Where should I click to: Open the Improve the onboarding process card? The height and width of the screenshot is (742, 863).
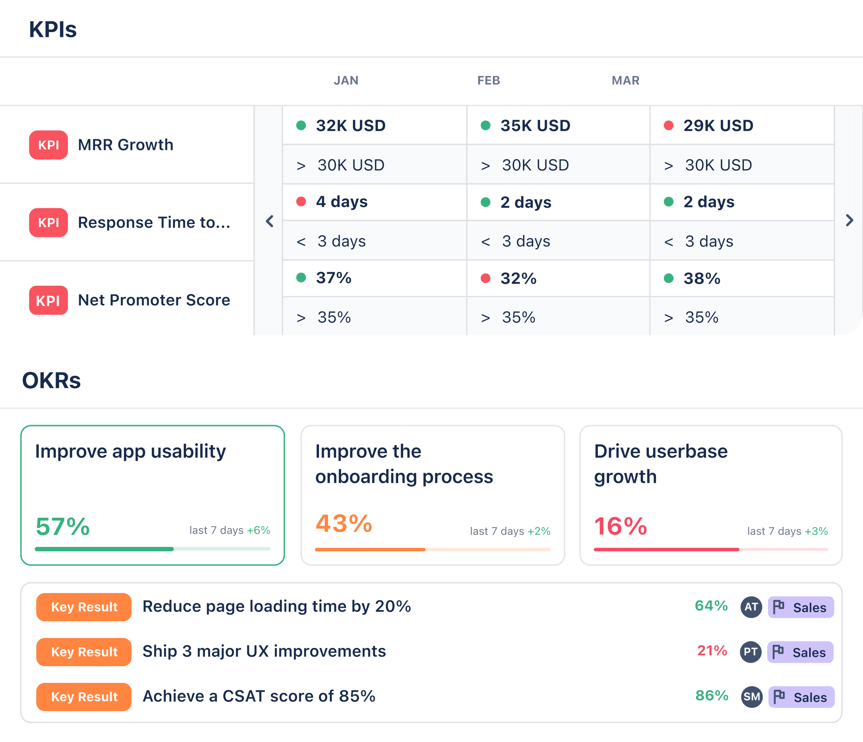point(433,495)
